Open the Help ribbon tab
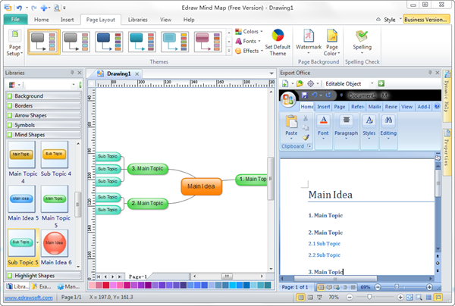The width and height of the screenshot is (455, 306). [x=189, y=20]
